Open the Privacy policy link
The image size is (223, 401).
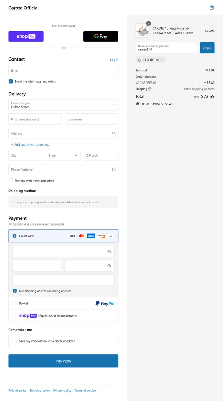[x=62, y=391]
